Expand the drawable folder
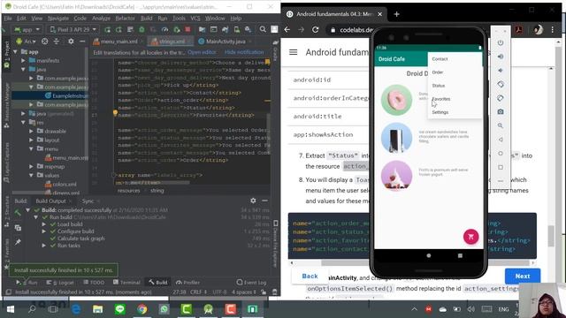 (x=32, y=132)
